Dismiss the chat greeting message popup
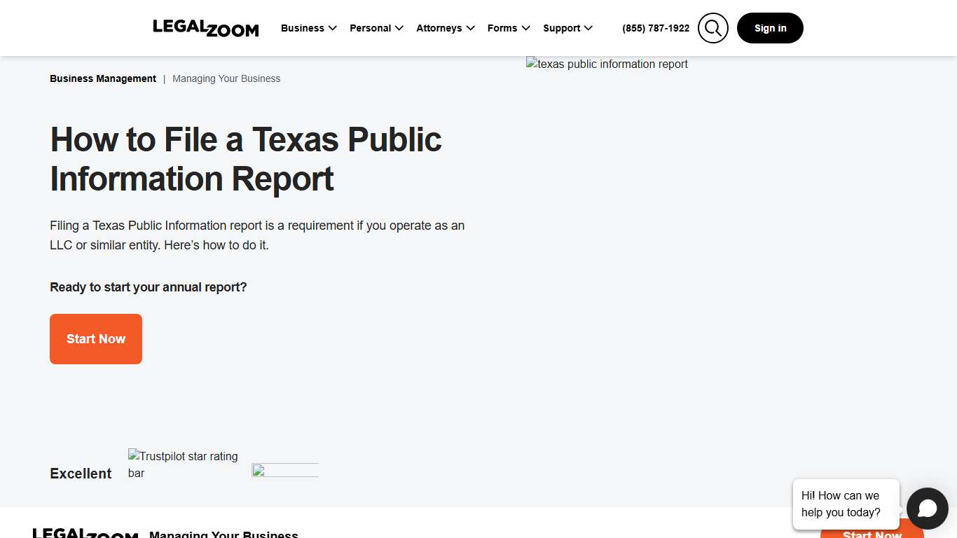Viewport: 957px width, 538px height. [x=846, y=504]
